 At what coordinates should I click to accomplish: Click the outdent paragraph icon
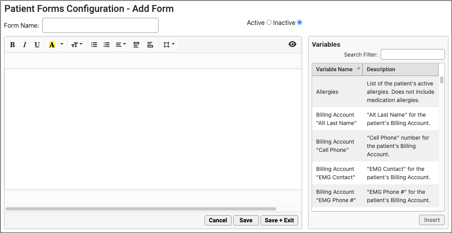(x=136, y=45)
